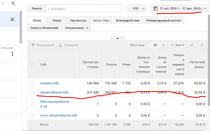This screenshot has height=131, width=210.
Task: Open the USD currency dropdown
Action: pos(137,8)
